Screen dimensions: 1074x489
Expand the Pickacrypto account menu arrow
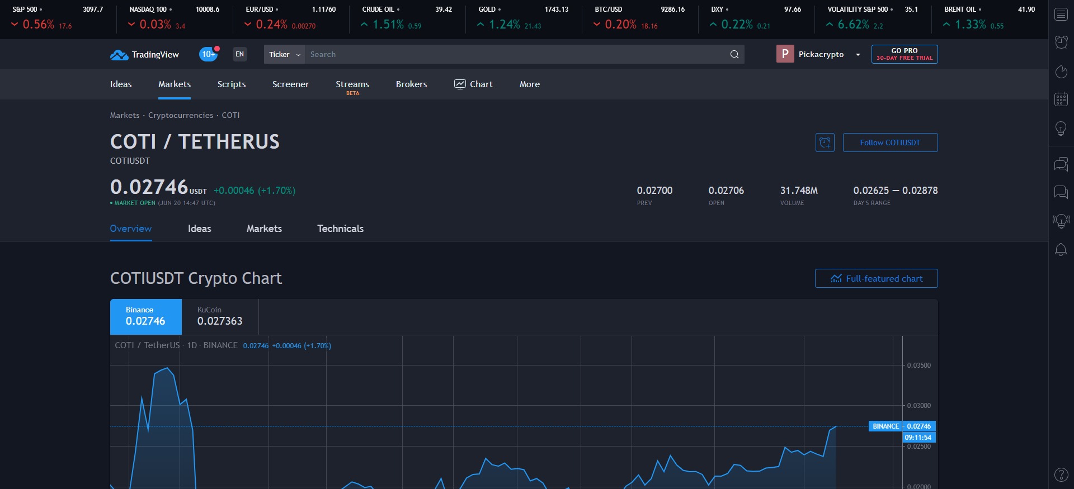coord(858,54)
